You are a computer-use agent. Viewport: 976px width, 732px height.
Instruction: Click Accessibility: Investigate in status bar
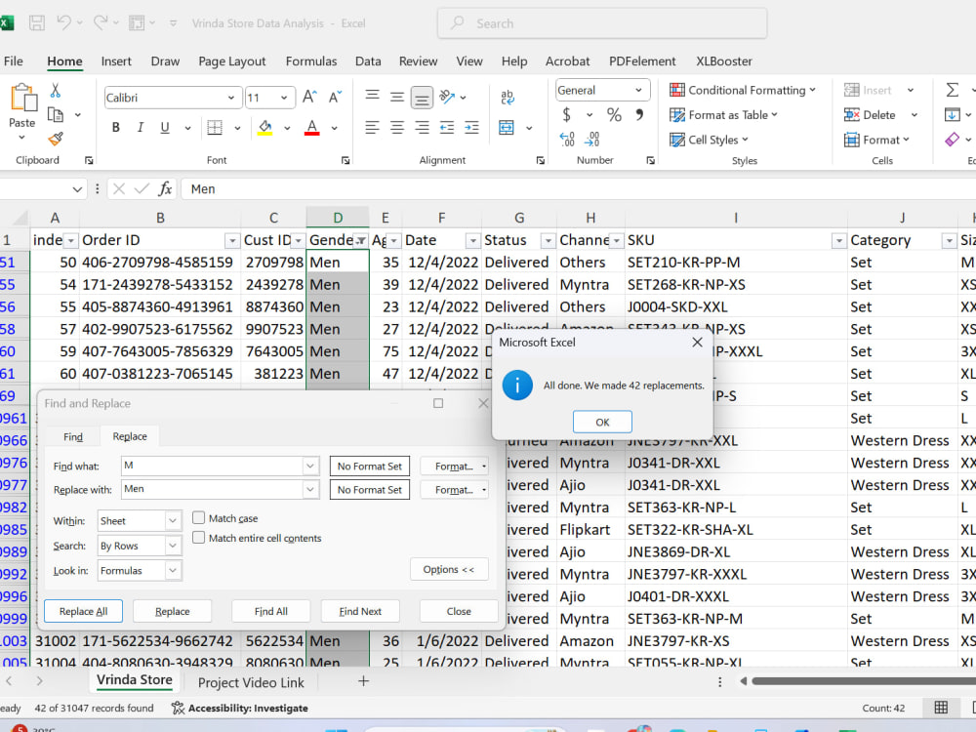pos(240,708)
